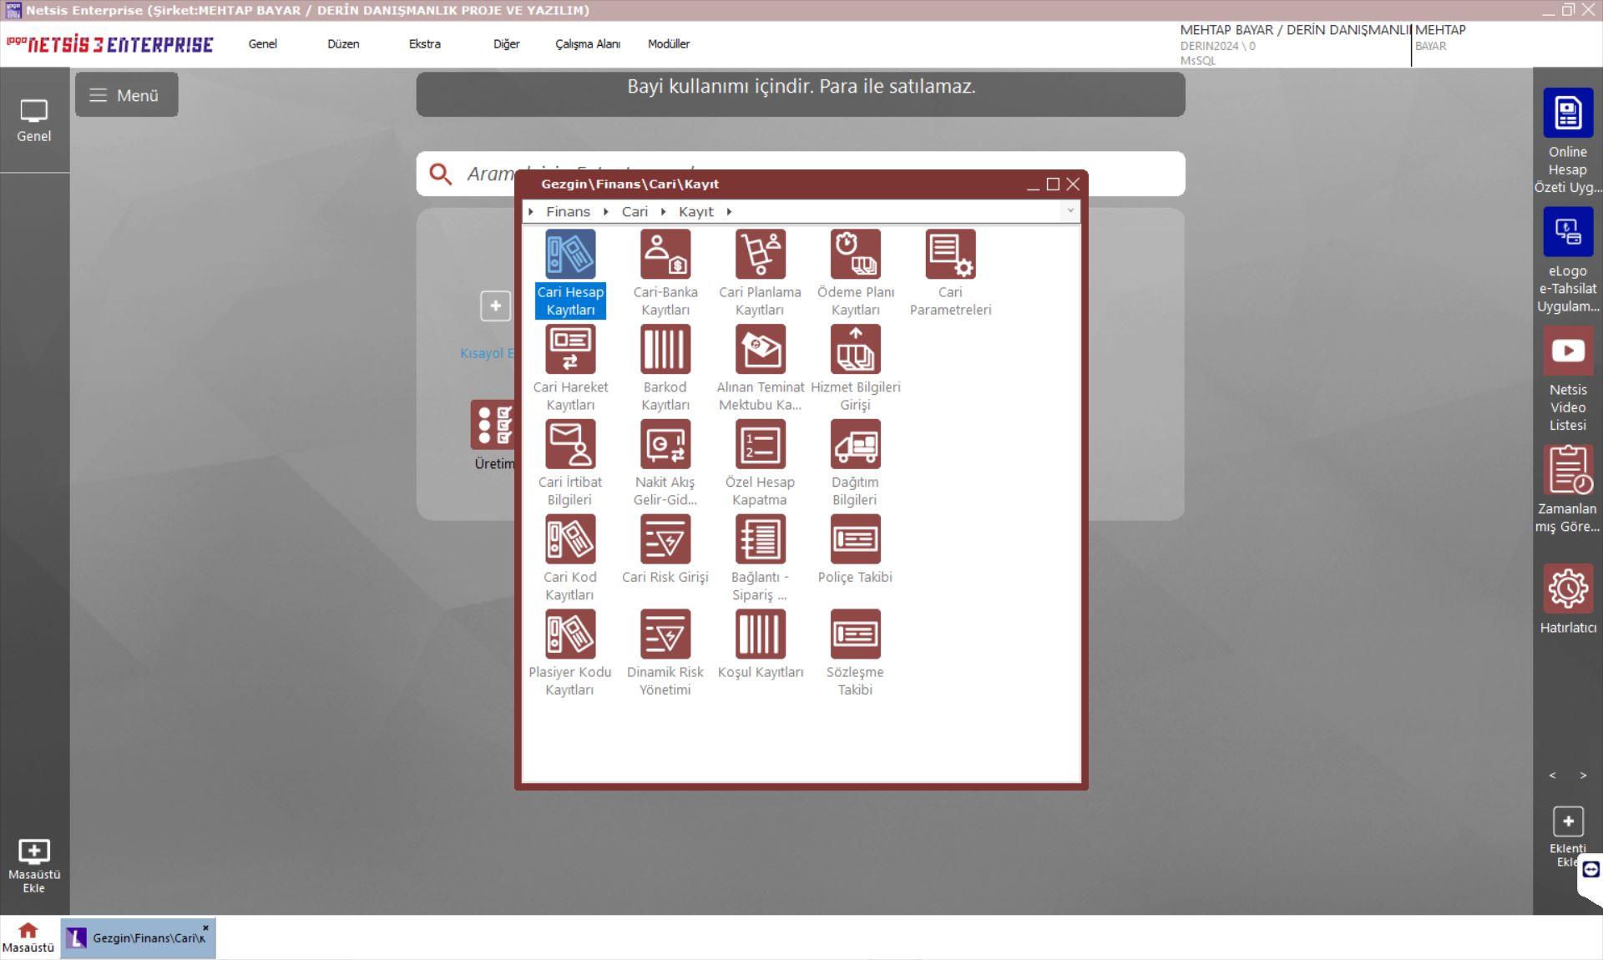Click Finans in the breadcrumb path

(x=568, y=212)
